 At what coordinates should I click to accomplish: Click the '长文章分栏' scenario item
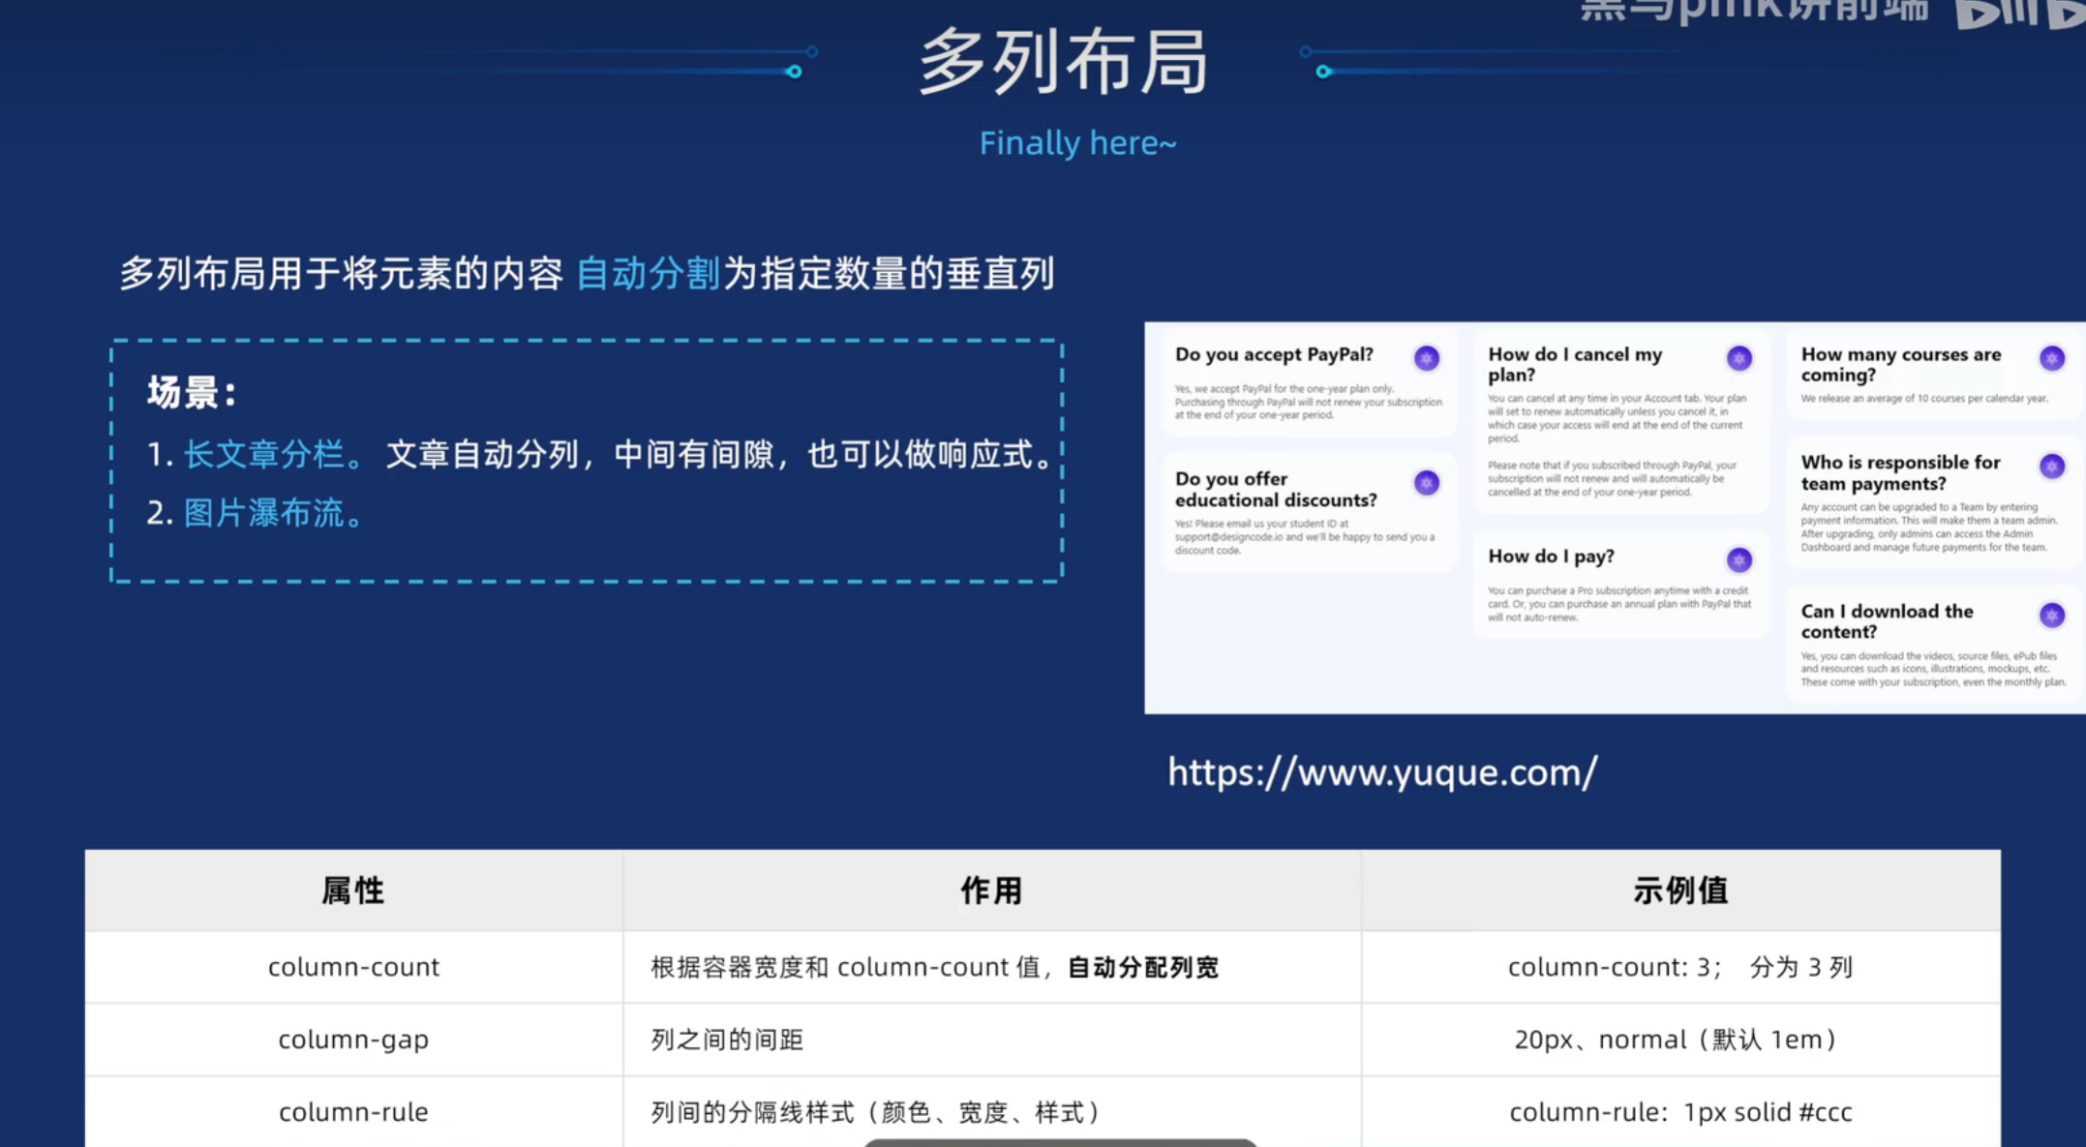coord(263,454)
